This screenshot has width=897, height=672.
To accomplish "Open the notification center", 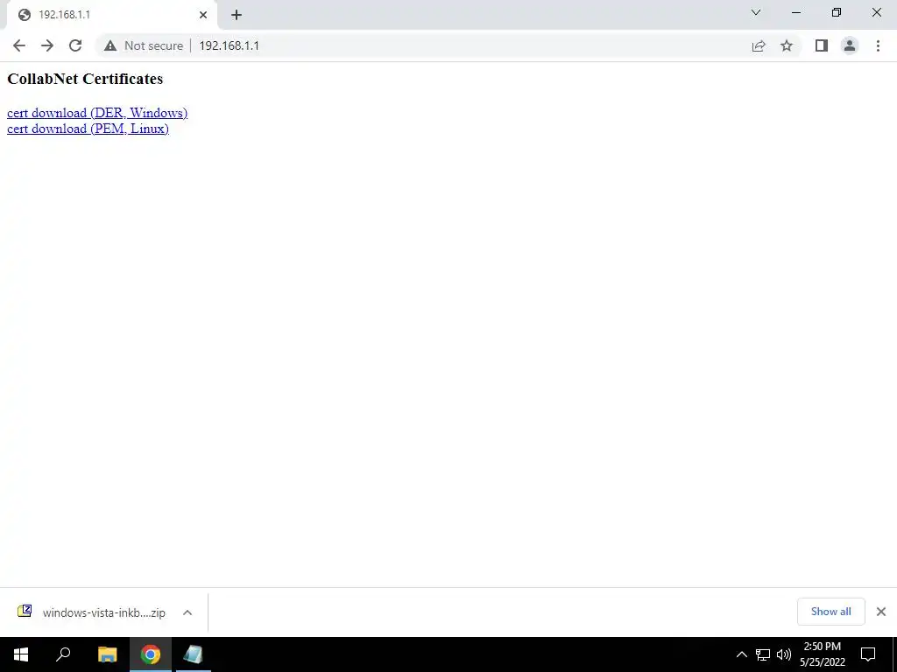I will click(x=868, y=654).
